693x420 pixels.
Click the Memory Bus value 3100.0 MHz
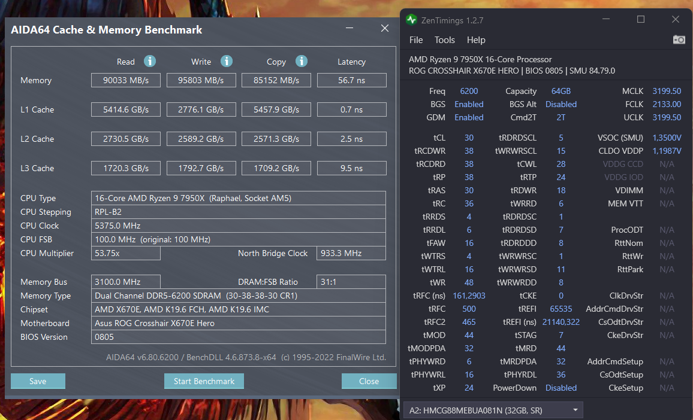126,282
